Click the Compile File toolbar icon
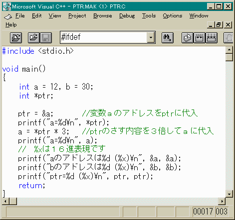This screenshot has height=220, width=235. [188, 38]
